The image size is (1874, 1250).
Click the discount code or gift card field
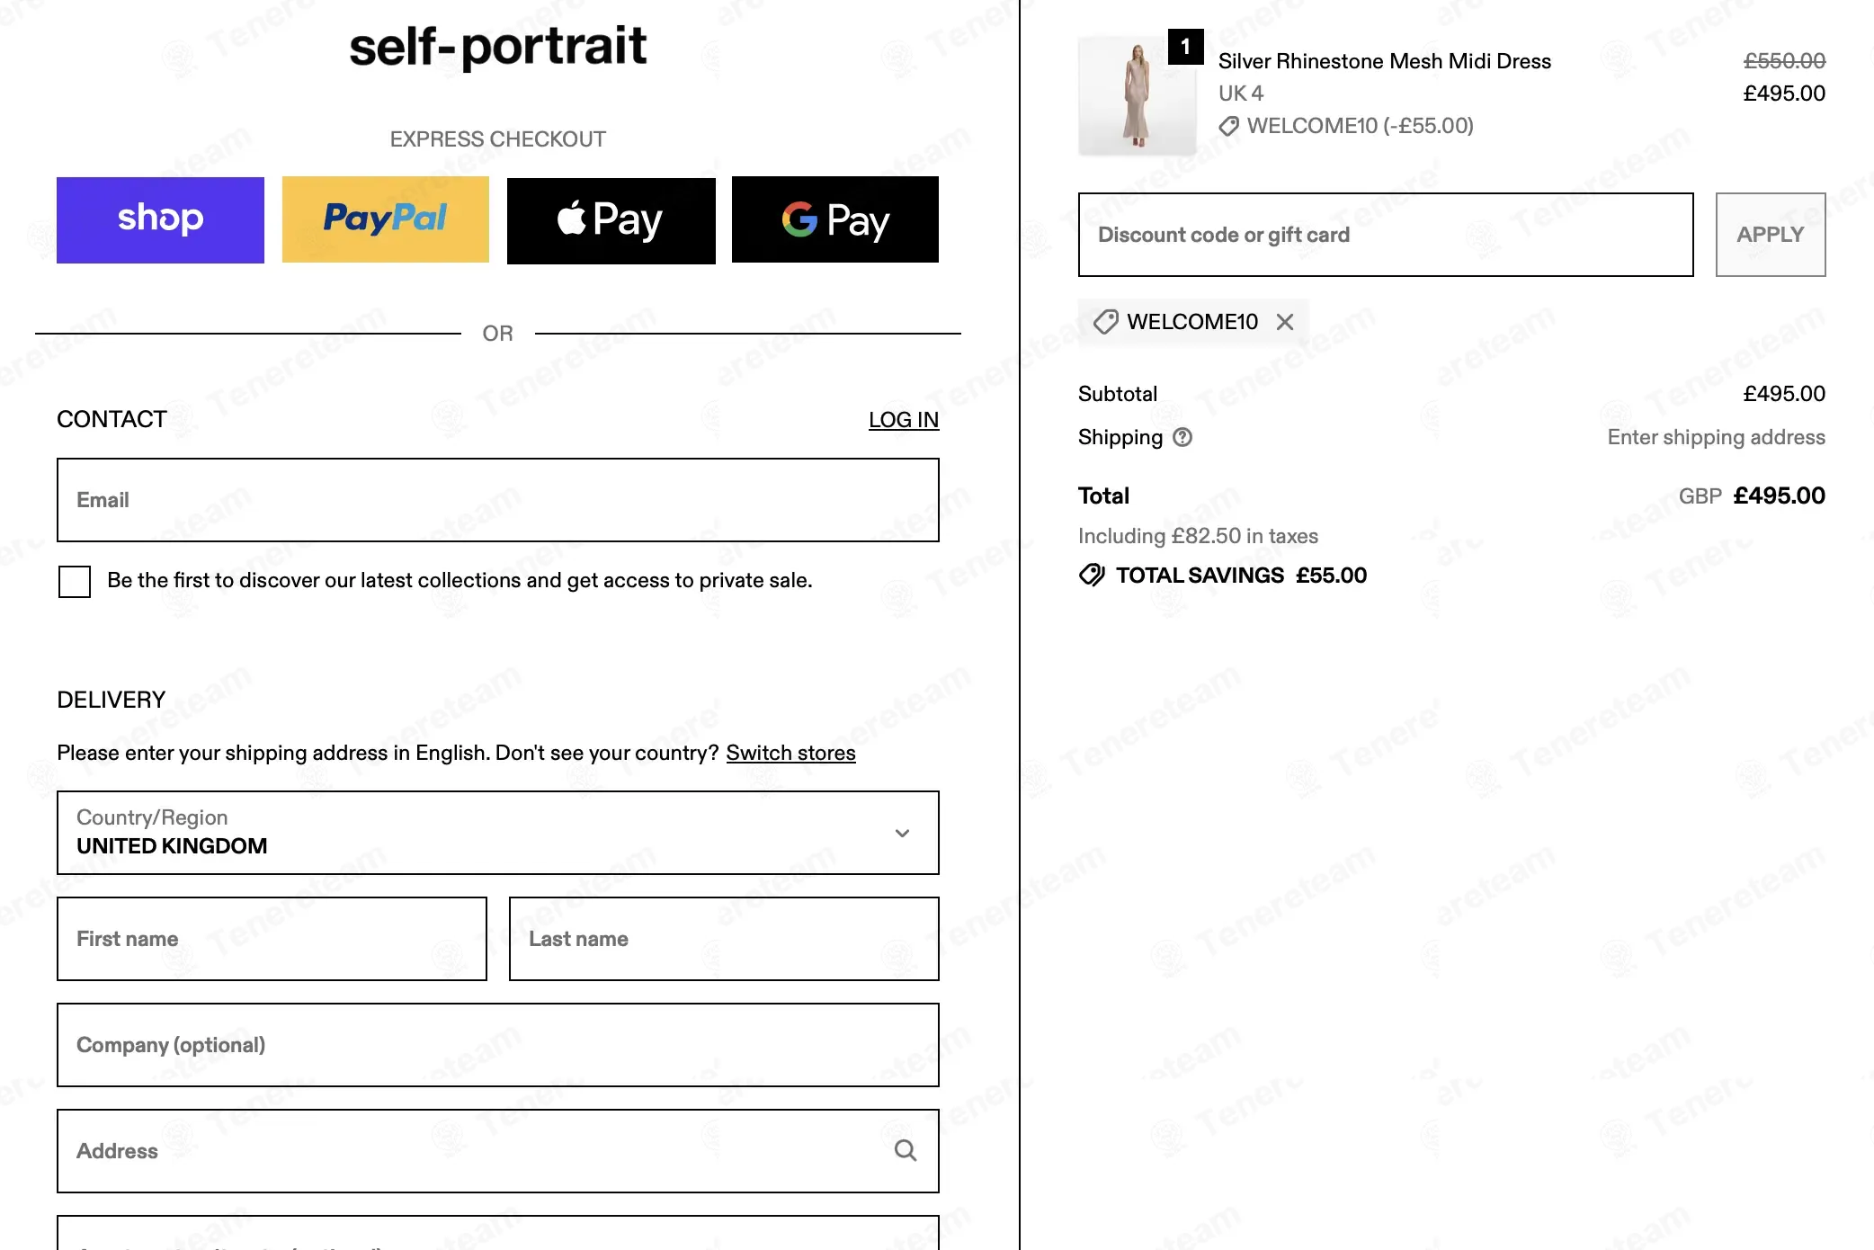point(1385,235)
